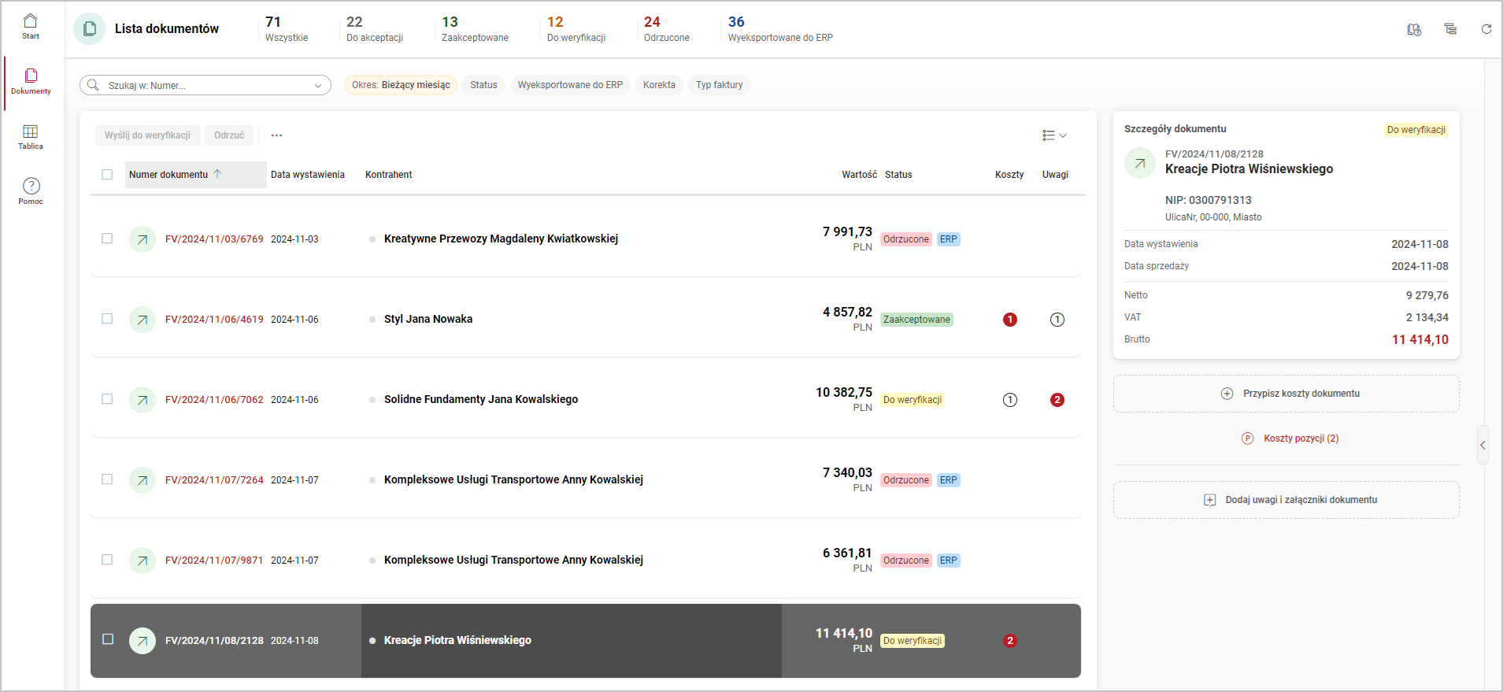Refresh the document list
Screen dimensions: 1503x692
click(x=1486, y=29)
